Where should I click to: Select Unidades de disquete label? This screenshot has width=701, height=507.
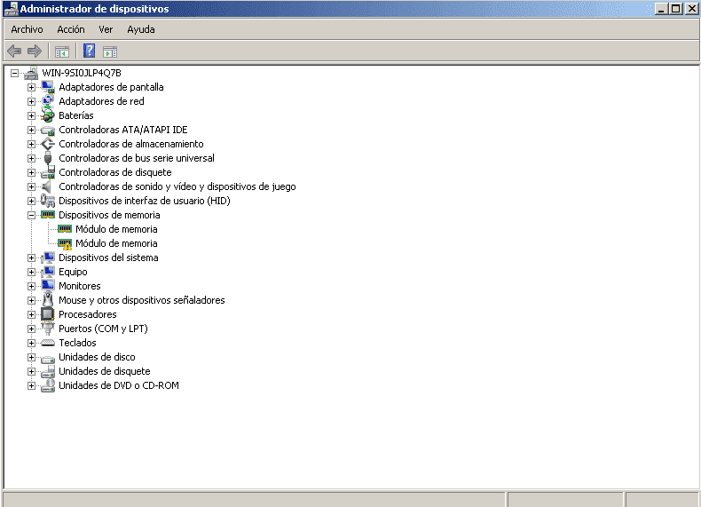[104, 371]
